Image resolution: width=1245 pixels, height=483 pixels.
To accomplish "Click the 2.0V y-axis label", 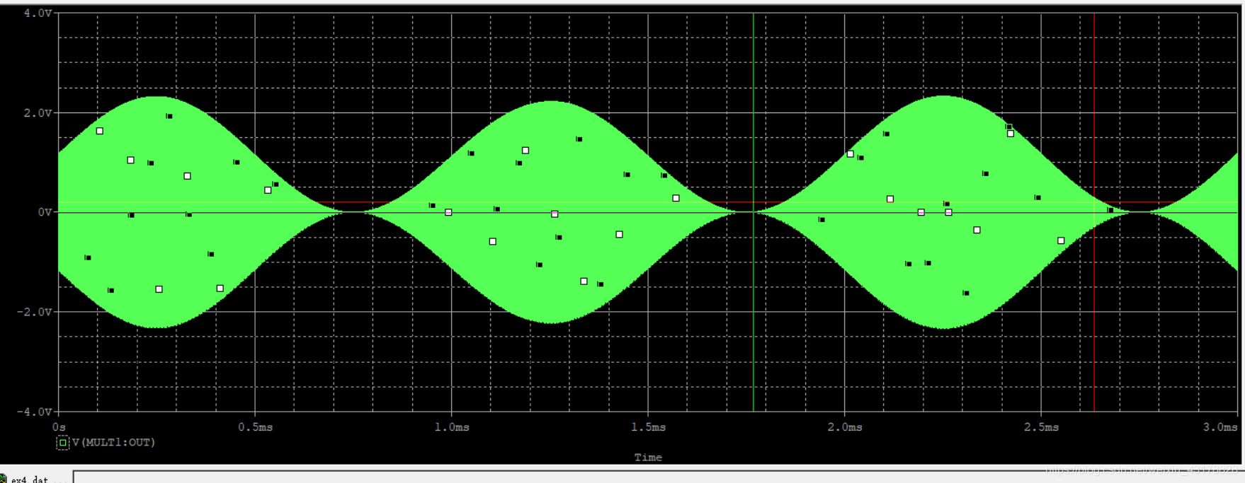I will (38, 113).
